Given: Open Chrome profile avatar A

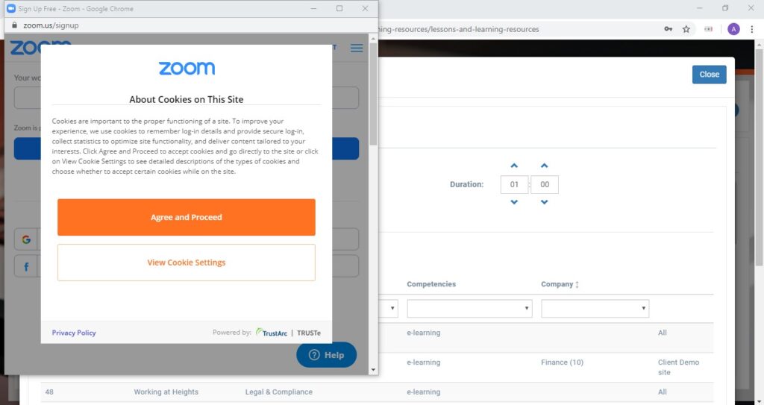Looking at the screenshot, I should point(733,29).
